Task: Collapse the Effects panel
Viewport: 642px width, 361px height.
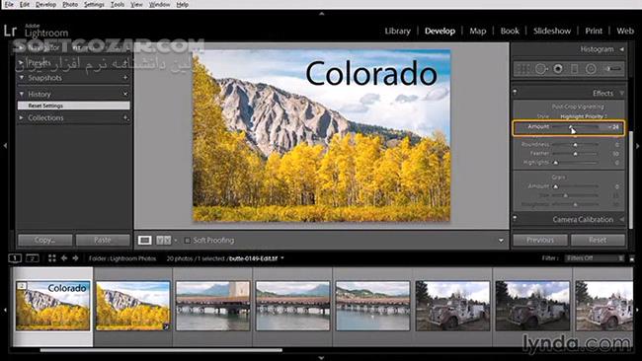Action: point(621,94)
